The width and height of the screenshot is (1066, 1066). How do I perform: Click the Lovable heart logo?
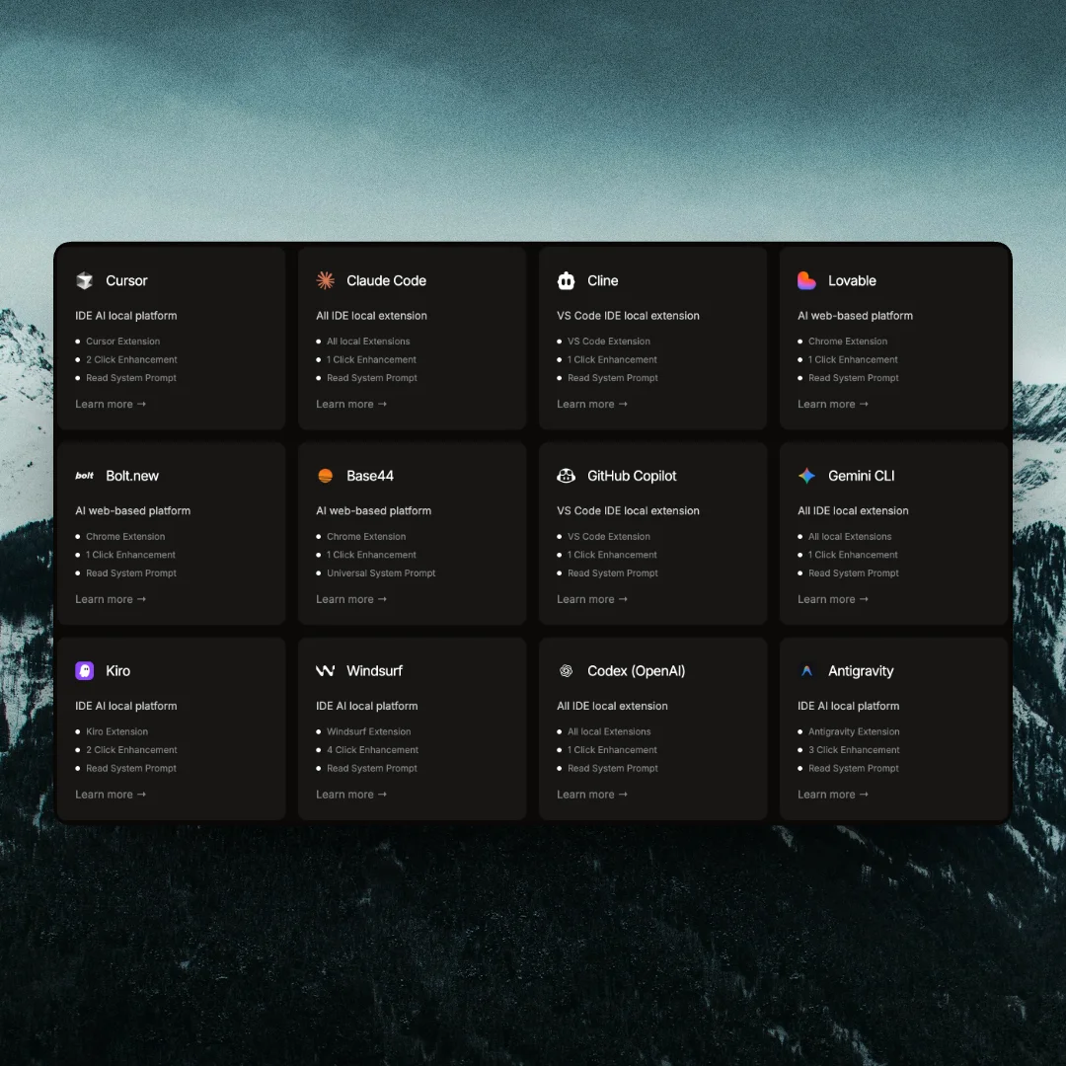tap(806, 280)
